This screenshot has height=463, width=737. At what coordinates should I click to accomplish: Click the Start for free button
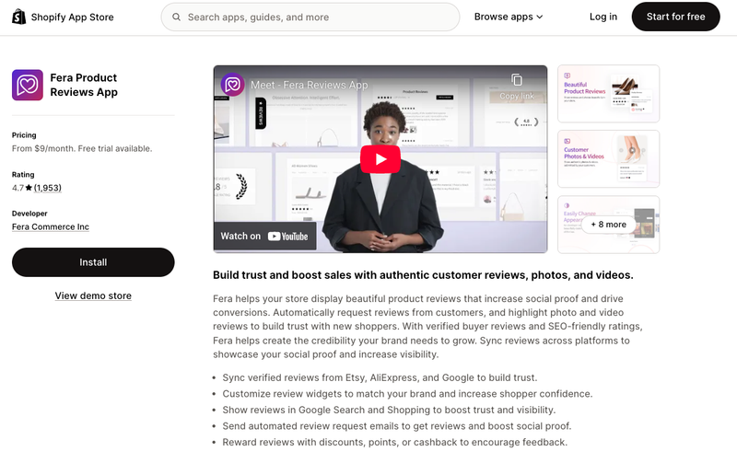[675, 17]
